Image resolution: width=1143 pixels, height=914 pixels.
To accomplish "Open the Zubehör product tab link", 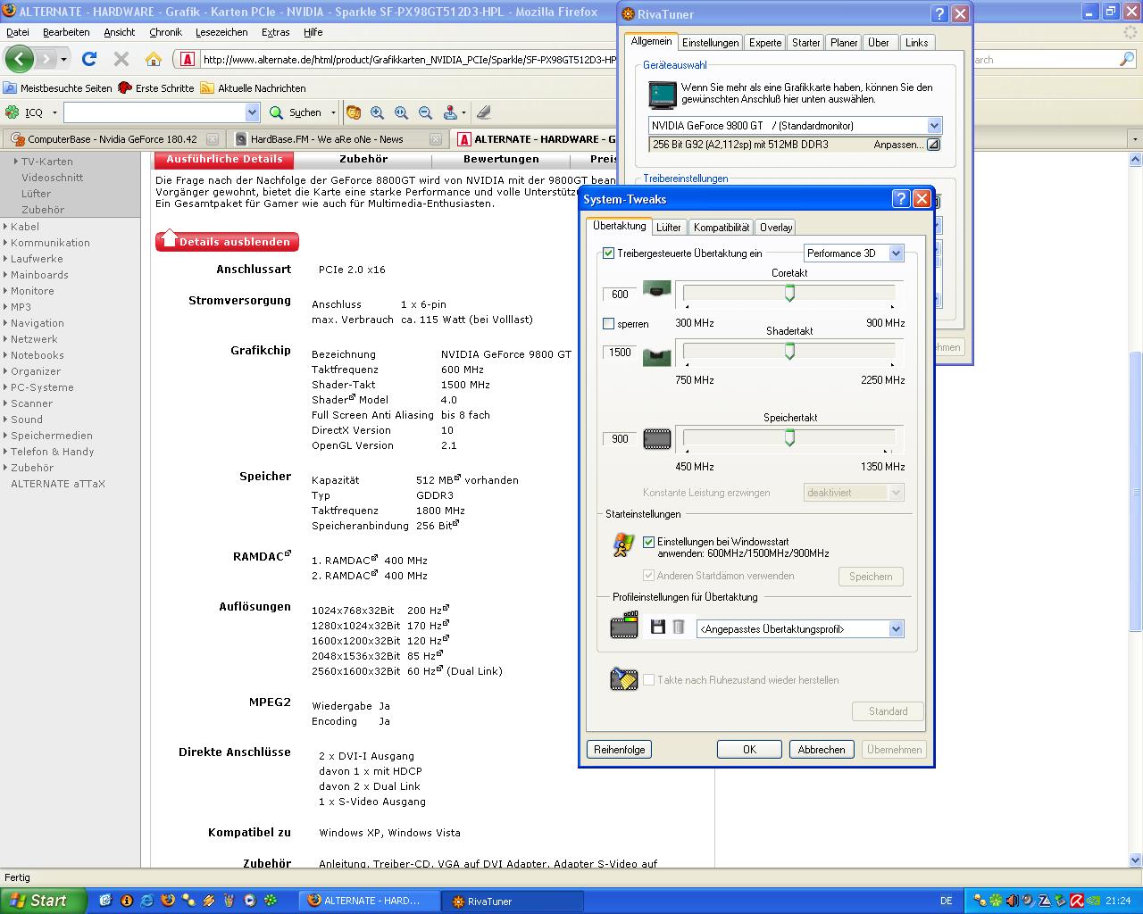I will 363,159.
